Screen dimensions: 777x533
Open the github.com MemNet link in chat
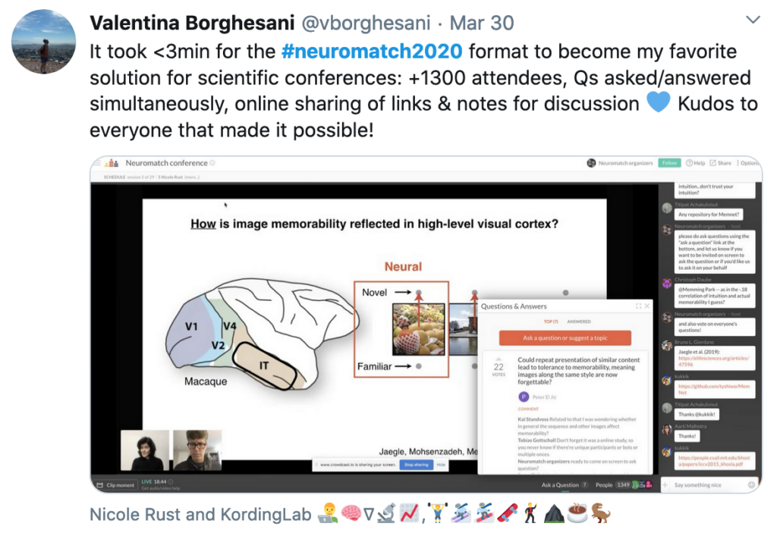click(713, 389)
